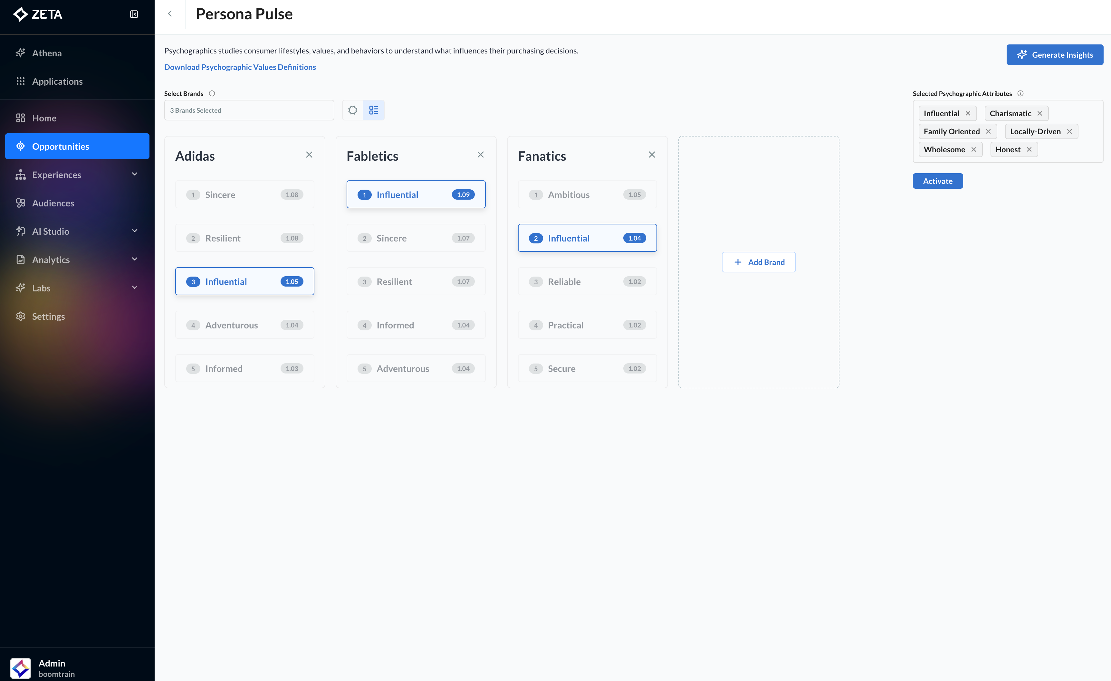Toggle Fanatics Secure attribute

(x=588, y=368)
